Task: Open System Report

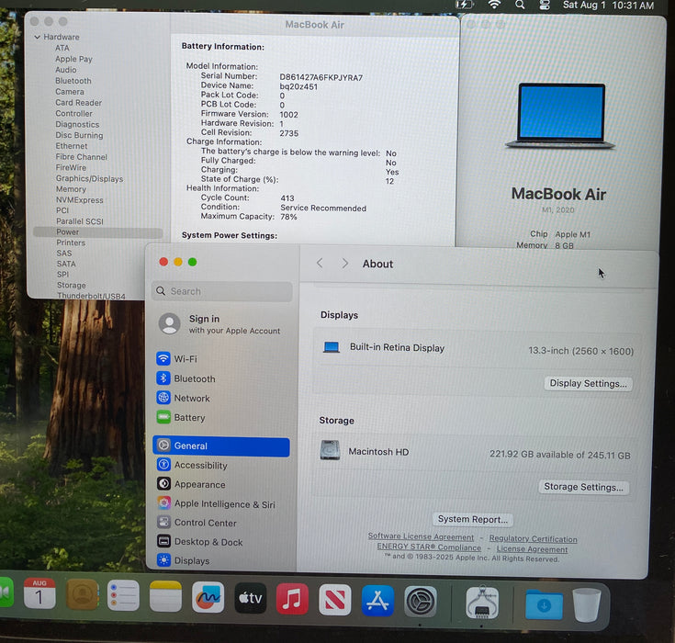Action: pyautogui.click(x=472, y=519)
